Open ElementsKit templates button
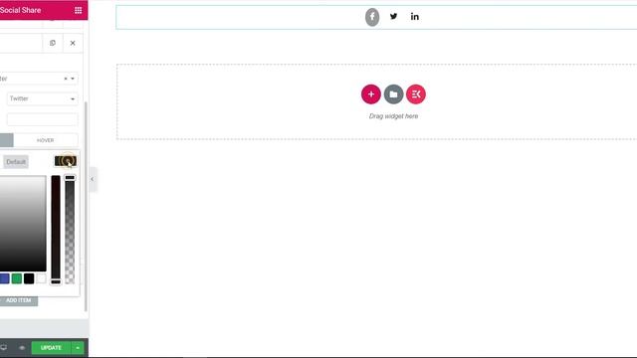 (x=416, y=94)
